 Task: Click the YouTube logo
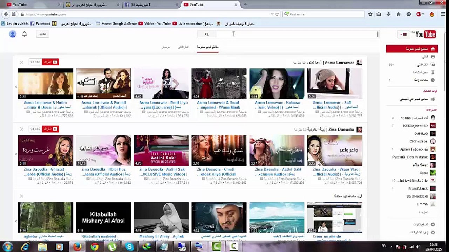(x=426, y=34)
